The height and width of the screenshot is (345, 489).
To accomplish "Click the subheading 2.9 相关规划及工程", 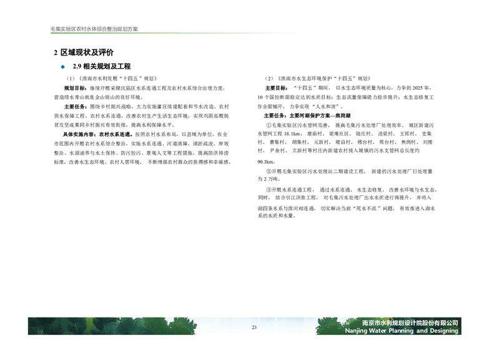I will pyautogui.click(x=102, y=66).
